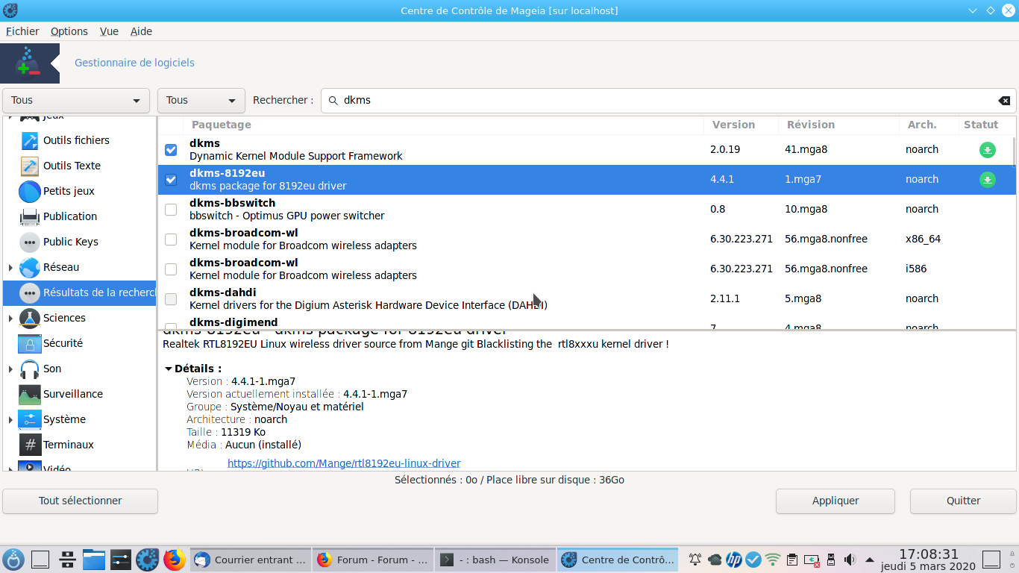Image resolution: width=1019 pixels, height=573 pixels.
Task: Check the dkms-broadcom-wl x86_64 checkbox
Action: click(171, 239)
